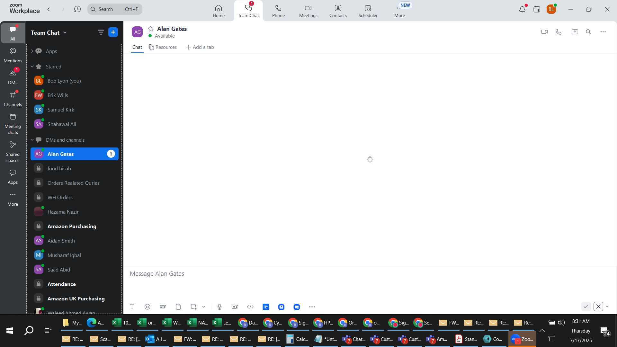The width and height of the screenshot is (617, 347).
Task: Open Meeting chats in sidebar
Action: click(13, 124)
